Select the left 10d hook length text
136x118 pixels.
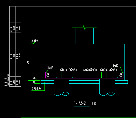coord(48,75)
